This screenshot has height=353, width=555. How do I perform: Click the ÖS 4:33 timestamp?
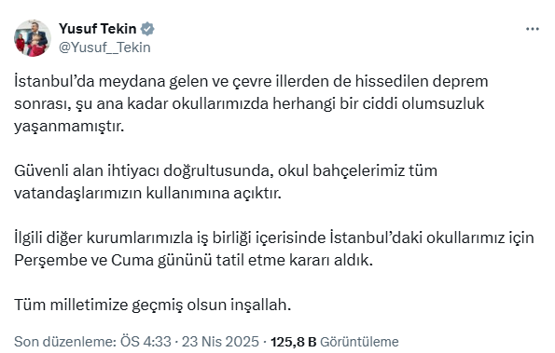pos(146,342)
